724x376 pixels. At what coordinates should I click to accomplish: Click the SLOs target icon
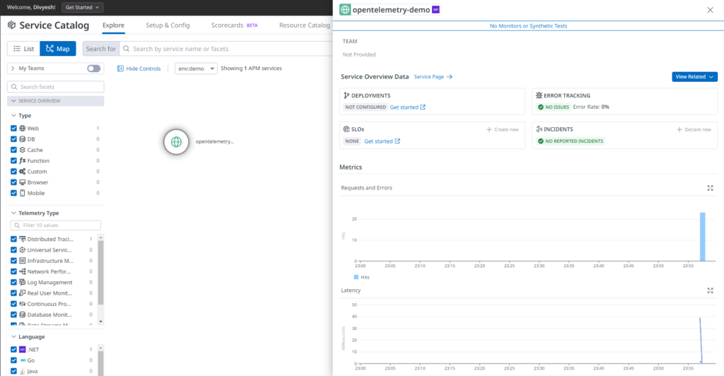346,129
